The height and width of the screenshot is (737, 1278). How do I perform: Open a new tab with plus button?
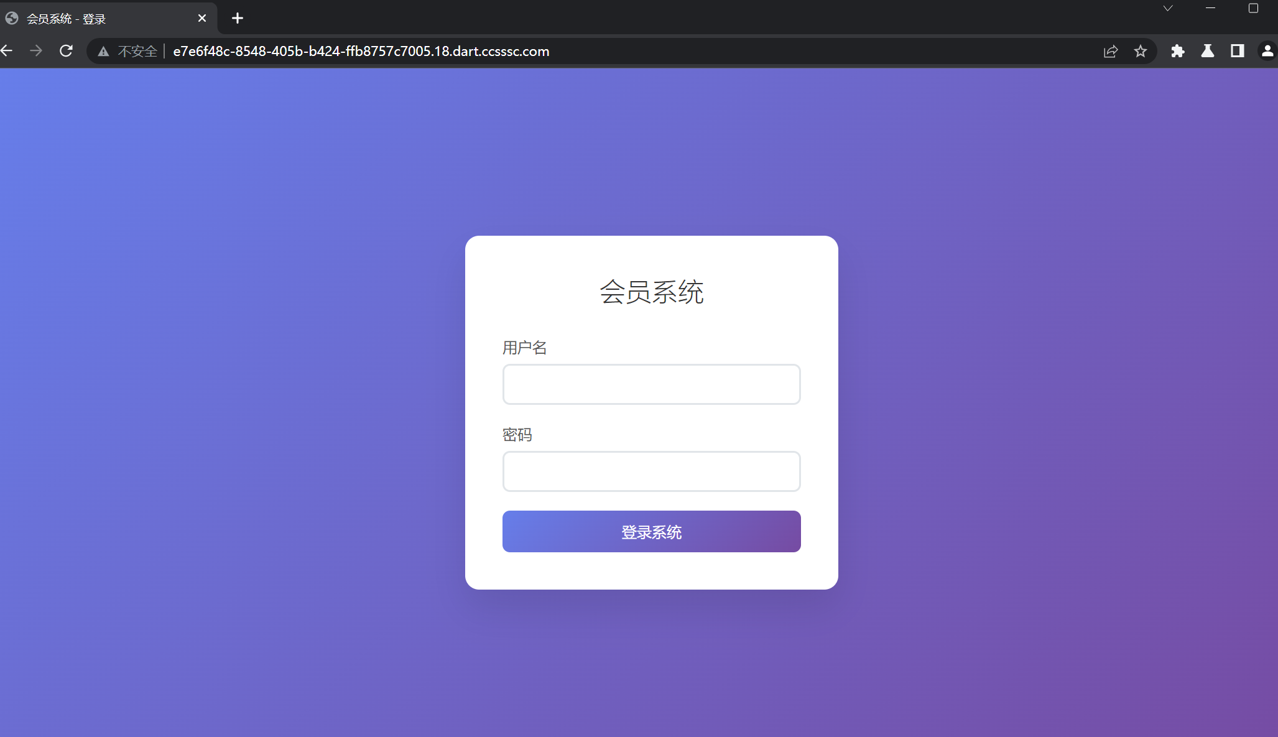click(x=238, y=18)
